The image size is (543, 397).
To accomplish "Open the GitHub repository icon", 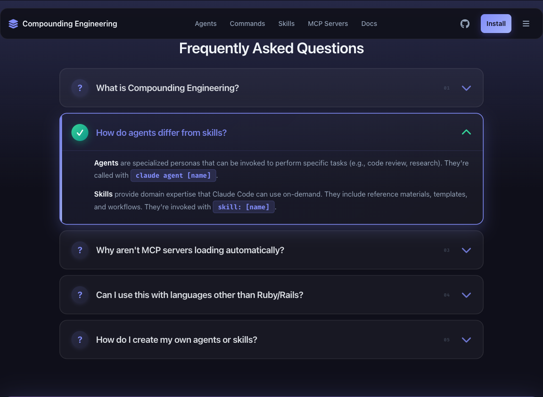I will point(465,24).
